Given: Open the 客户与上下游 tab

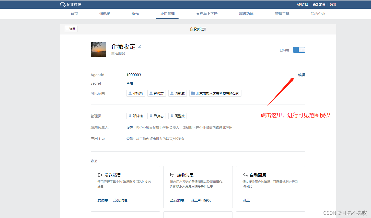Looking at the screenshot, I should click(x=207, y=14).
